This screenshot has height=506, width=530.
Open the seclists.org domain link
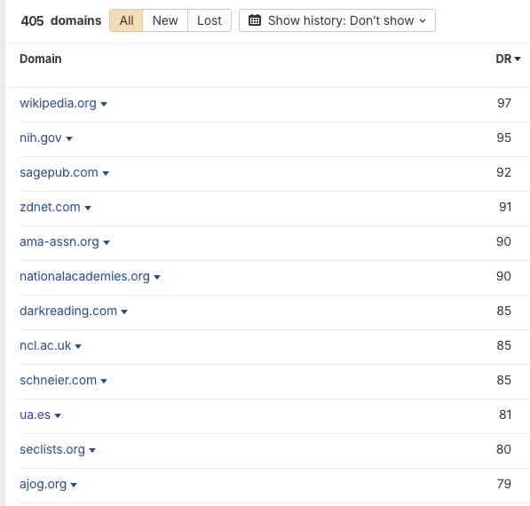tap(52, 449)
